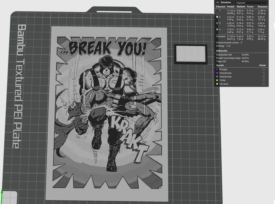
Task: Click filament 3 gray color swatch
Action: (217, 23)
